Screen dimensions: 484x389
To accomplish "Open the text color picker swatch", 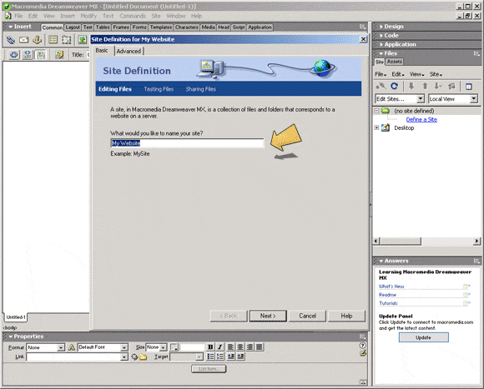I will pyautogui.click(x=174, y=347).
